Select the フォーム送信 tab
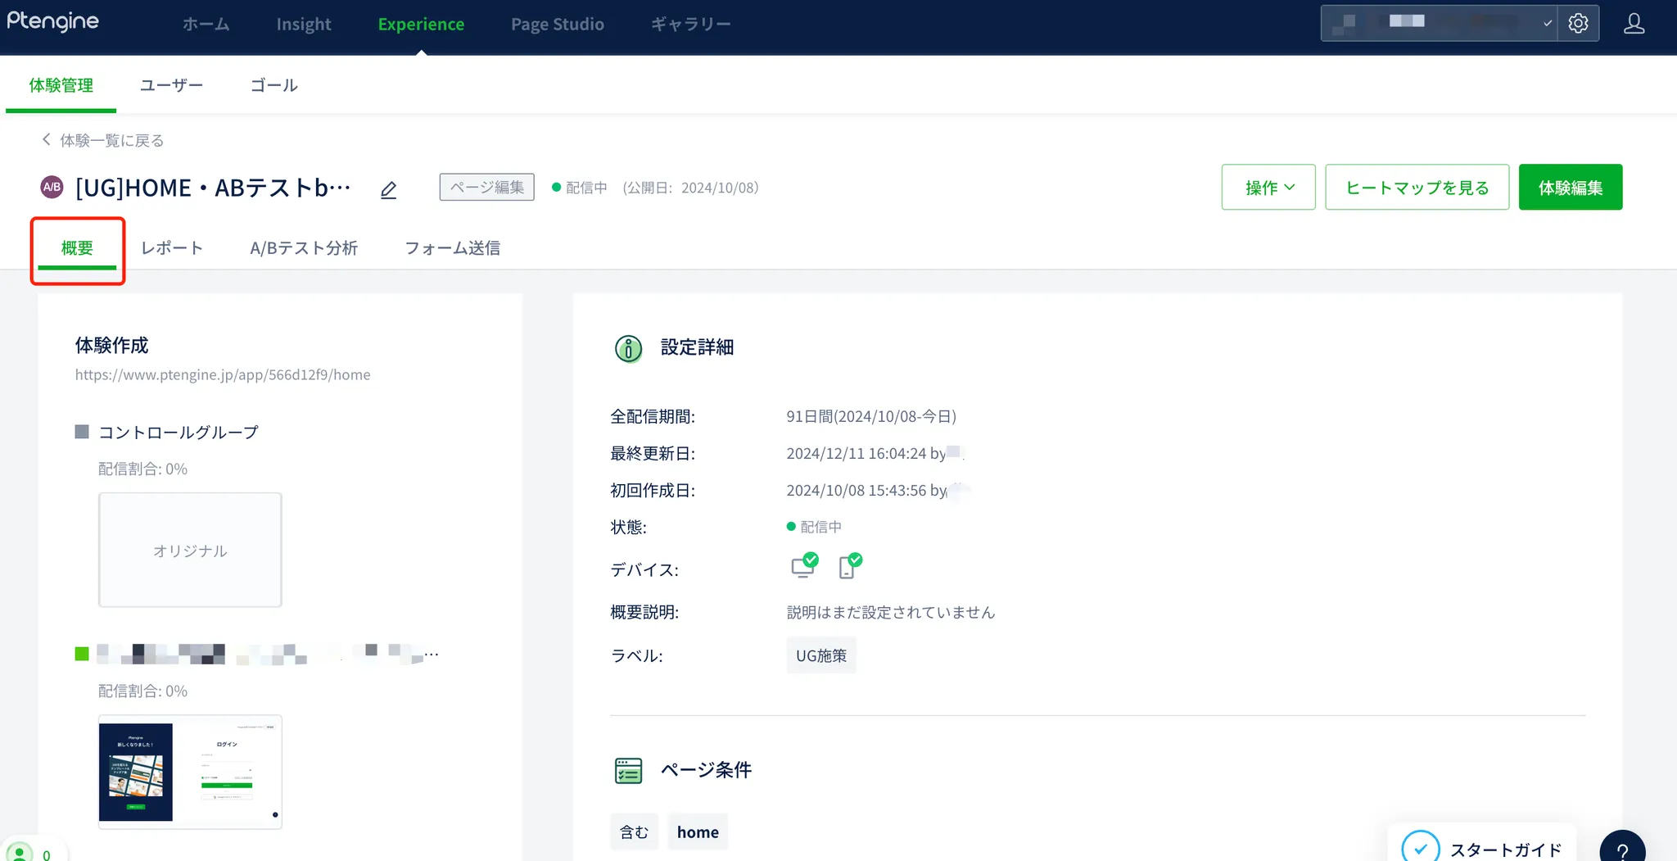 [452, 248]
